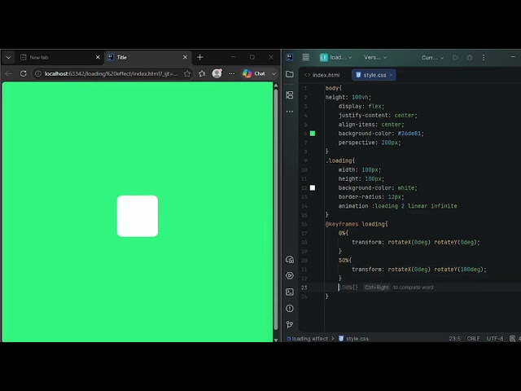Open IDE more actions vertical dots
Image resolution: width=521 pixels, height=391 pixels.
484,58
